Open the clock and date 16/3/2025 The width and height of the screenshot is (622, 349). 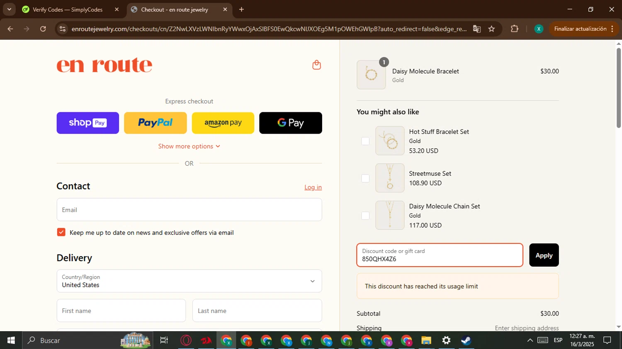(x=582, y=340)
